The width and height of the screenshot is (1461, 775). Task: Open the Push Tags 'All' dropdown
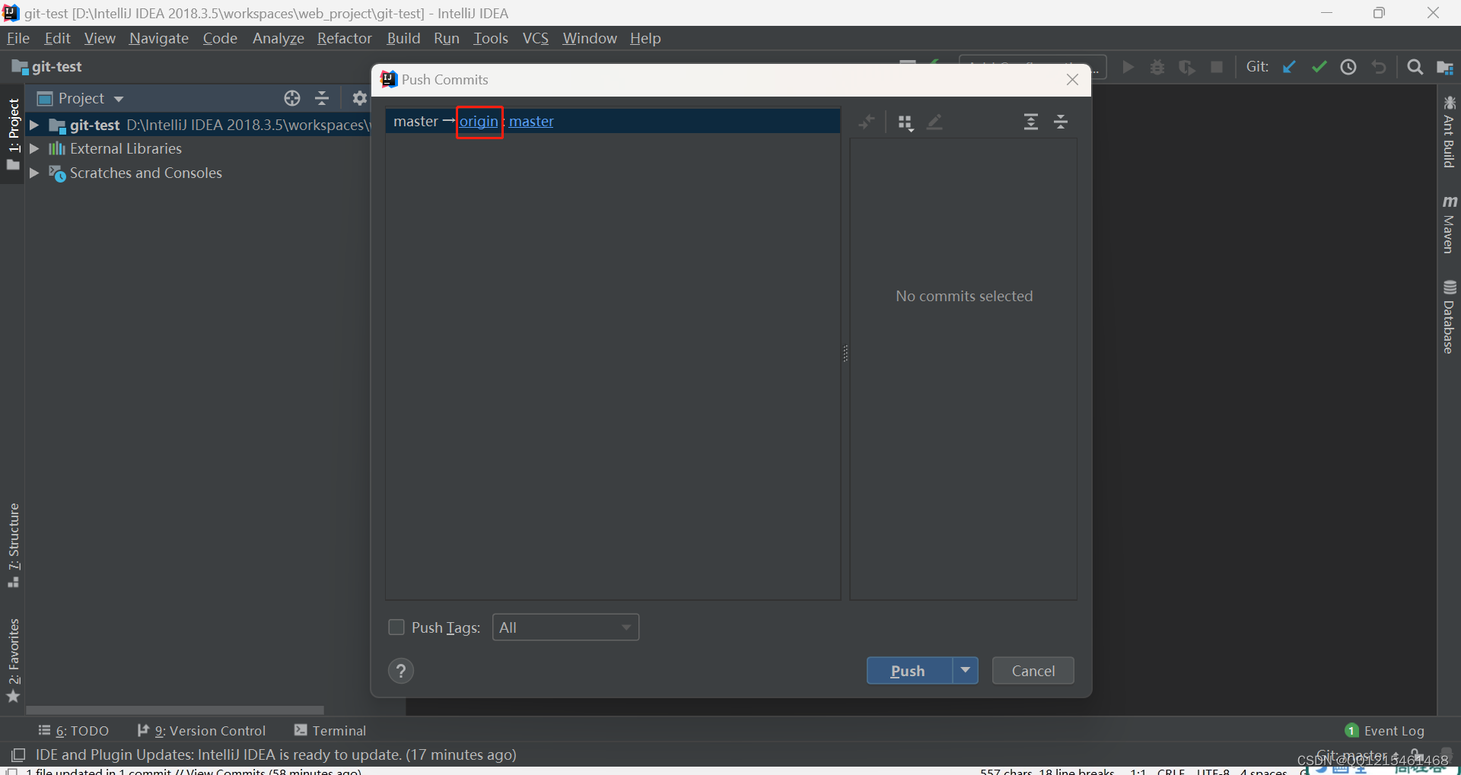(565, 627)
